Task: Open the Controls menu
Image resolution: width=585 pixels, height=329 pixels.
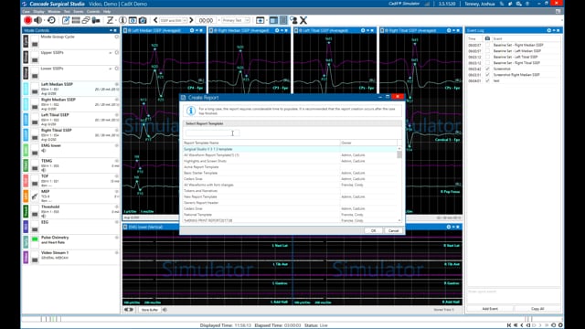Action: point(93,12)
